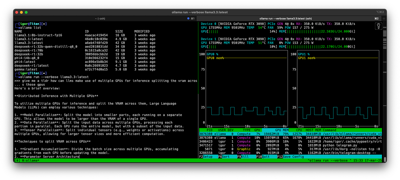Click the green fullscreen traffic light
This screenshot has height=180, width=400.
point(26,12)
